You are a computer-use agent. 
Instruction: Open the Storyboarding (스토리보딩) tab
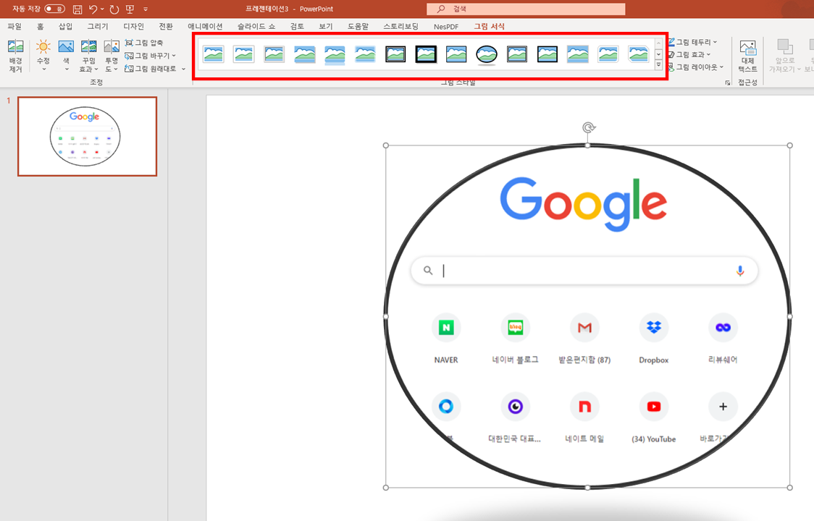pyautogui.click(x=400, y=26)
